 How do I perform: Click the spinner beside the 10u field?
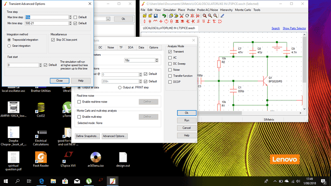[157, 60]
